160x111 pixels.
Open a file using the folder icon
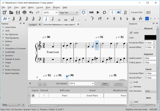(x=11, y=13)
